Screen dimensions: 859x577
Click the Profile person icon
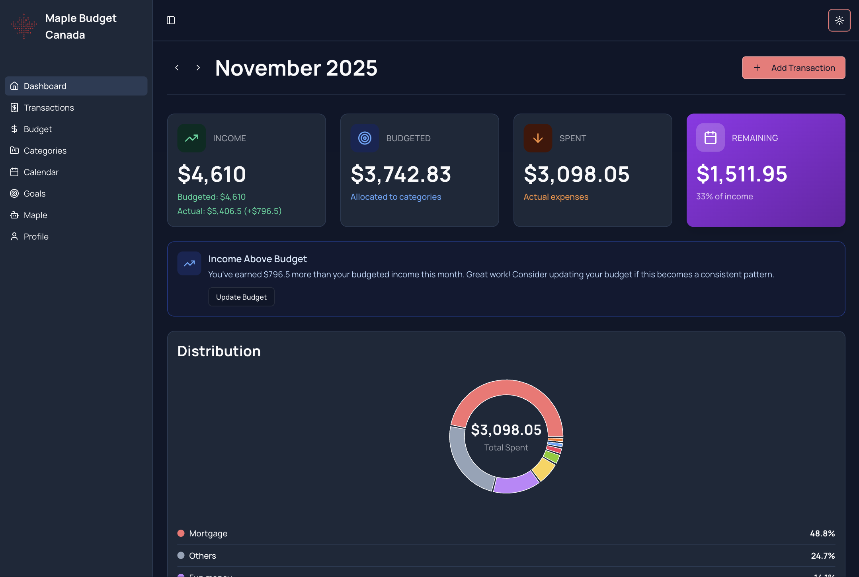pyautogui.click(x=15, y=236)
